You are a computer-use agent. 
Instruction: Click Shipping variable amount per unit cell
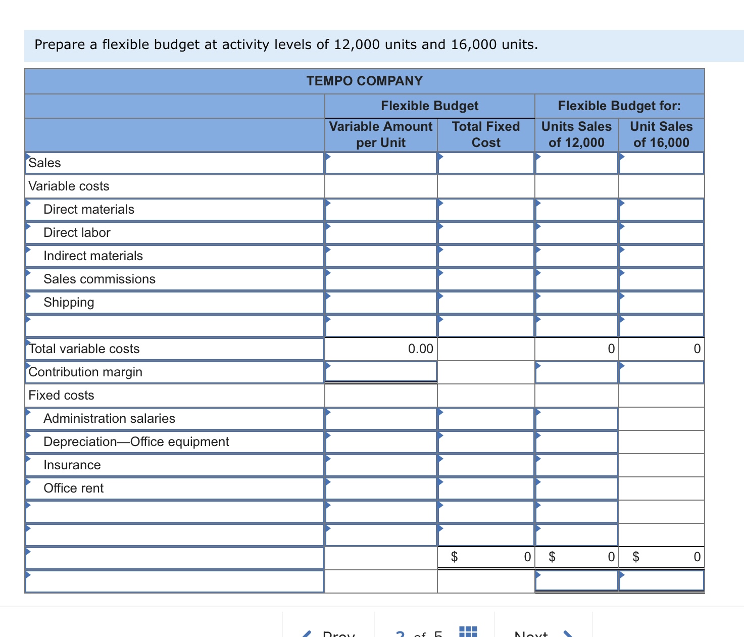pos(381,303)
